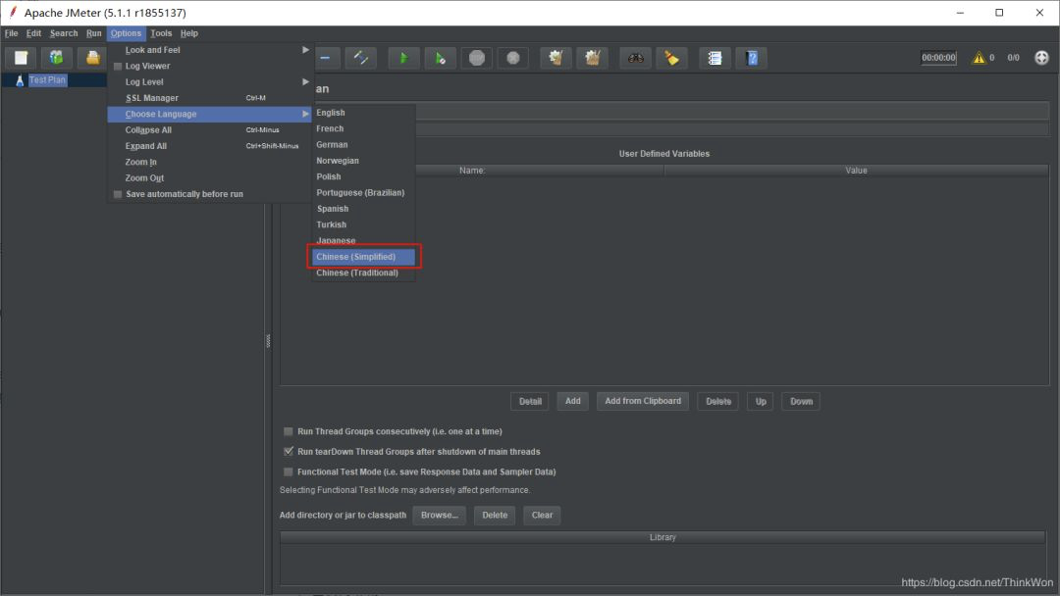
Task: Select German language option
Action: pos(364,144)
